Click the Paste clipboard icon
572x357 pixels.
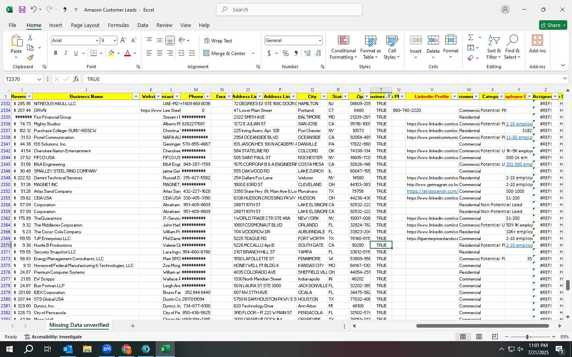pyautogui.click(x=16, y=41)
